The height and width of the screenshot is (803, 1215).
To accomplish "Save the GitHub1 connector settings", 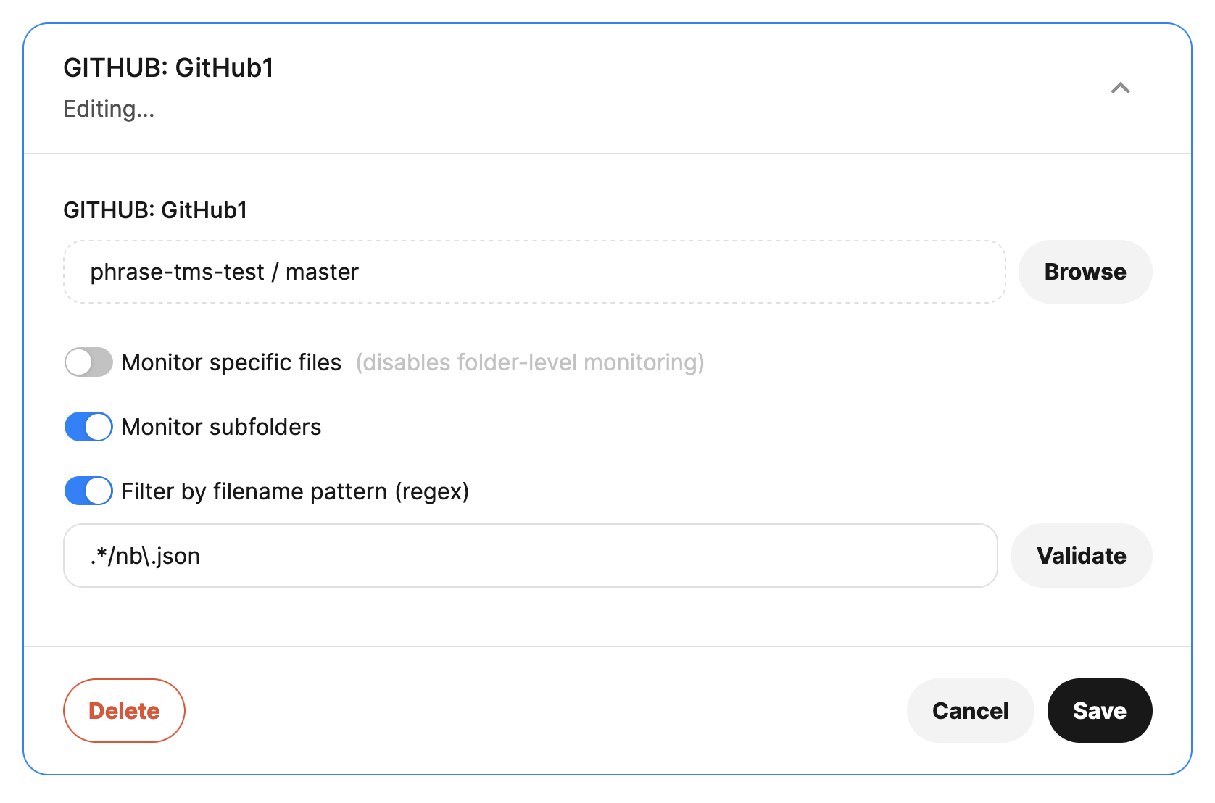I will (x=1100, y=711).
